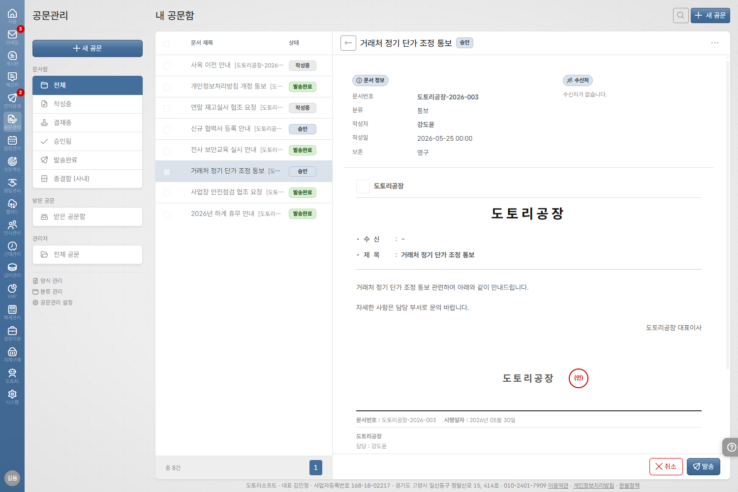Screen dimensions: 738x492
Task: Click the blue 새 공문 button in sidebar
Action: (x=88, y=48)
